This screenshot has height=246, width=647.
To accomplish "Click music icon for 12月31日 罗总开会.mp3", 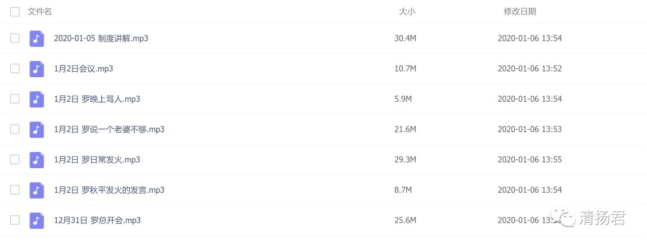I will point(37,220).
